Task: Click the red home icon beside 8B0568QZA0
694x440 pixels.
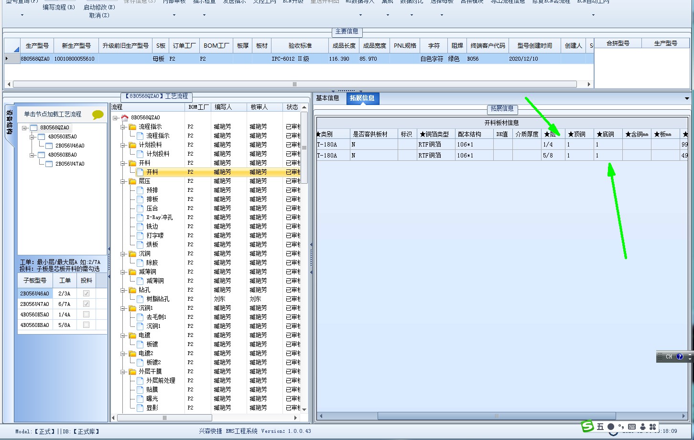Action: (x=125, y=117)
